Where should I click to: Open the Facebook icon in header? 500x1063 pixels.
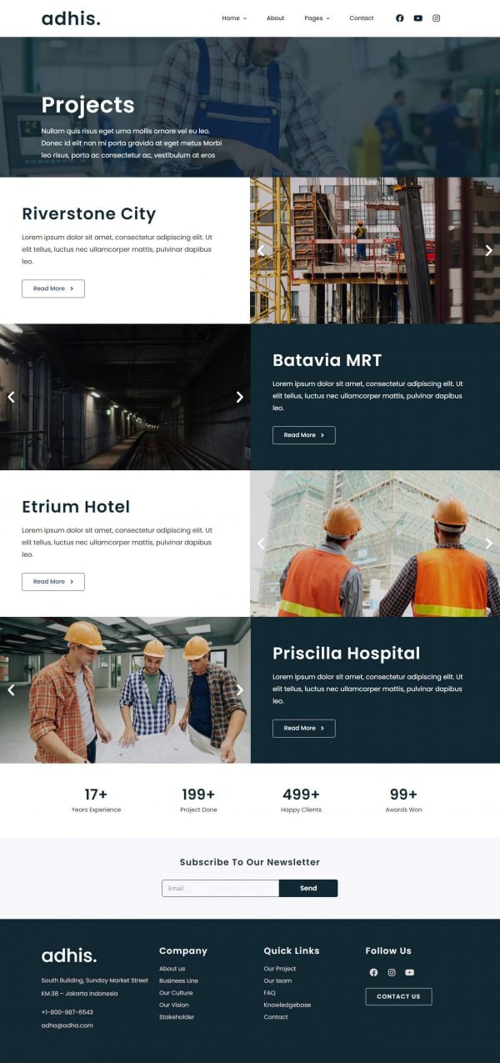399,18
